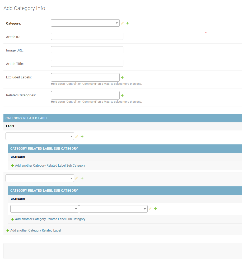Open the second Label dropdown
This screenshot has width=242, height=278.
40,178
